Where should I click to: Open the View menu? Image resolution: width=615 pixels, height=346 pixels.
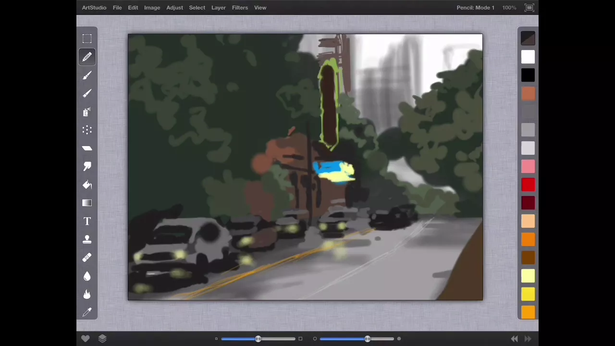260,8
